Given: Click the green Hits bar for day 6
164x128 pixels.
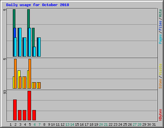Looking at the screenshot, I should pyautogui.click(x=33, y=37).
